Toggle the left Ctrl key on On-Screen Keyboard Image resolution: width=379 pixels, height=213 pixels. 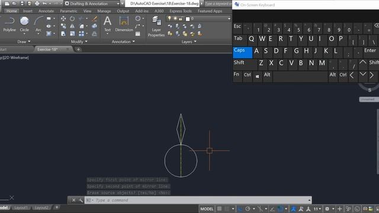point(248,76)
